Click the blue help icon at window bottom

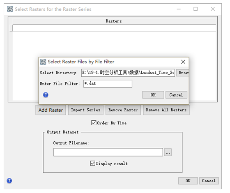[9, 181]
